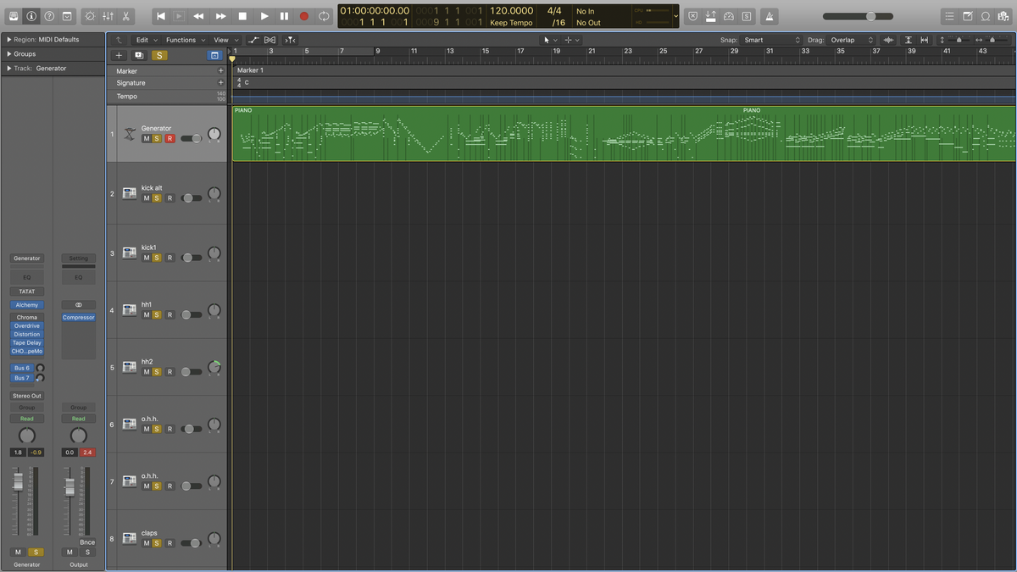Open the List Editors panel
The width and height of the screenshot is (1017, 572).
click(x=951, y=15)
